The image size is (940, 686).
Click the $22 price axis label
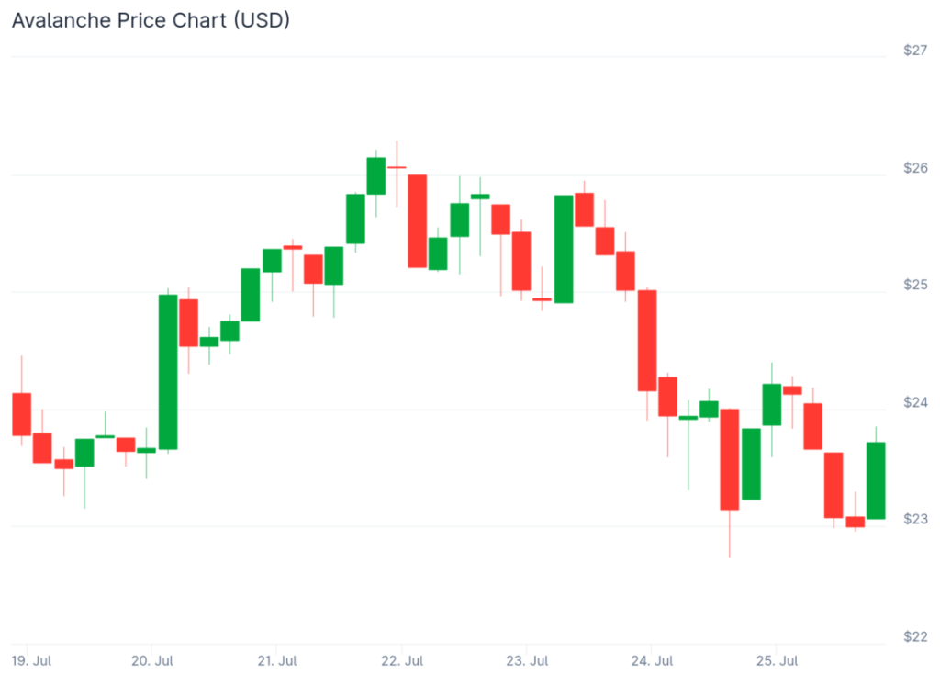[x=914, y=636]
